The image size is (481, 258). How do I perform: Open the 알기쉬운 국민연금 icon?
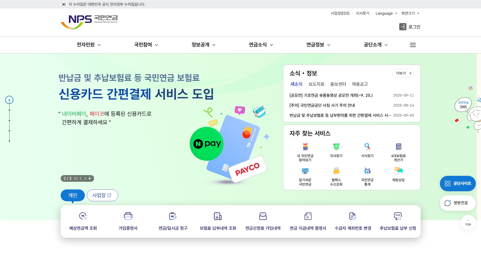(x=305, y=171)
